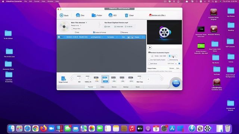Open Target Format settings

(63, 79)
